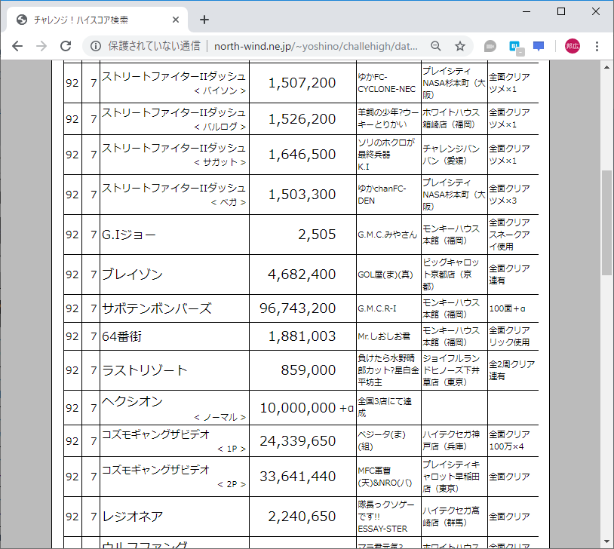Click score 4,682,400
The height and width of the screenshot is (549, 614).
tap(302, 274)
